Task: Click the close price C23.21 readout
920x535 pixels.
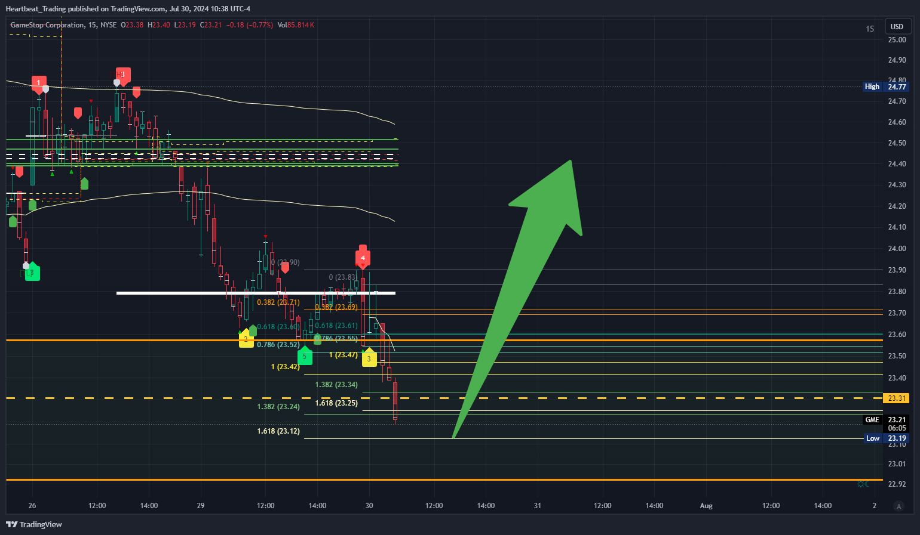Action: [x=211, y=25]
